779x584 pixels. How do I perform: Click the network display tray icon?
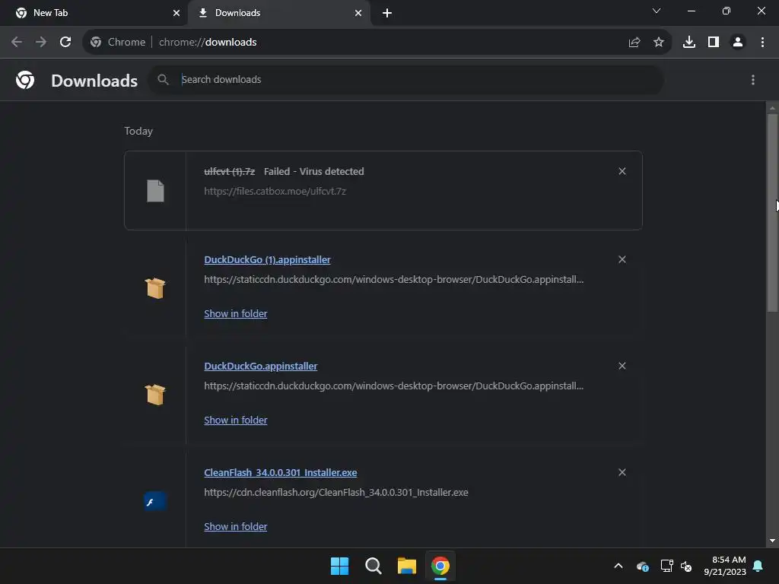[666, 566]
